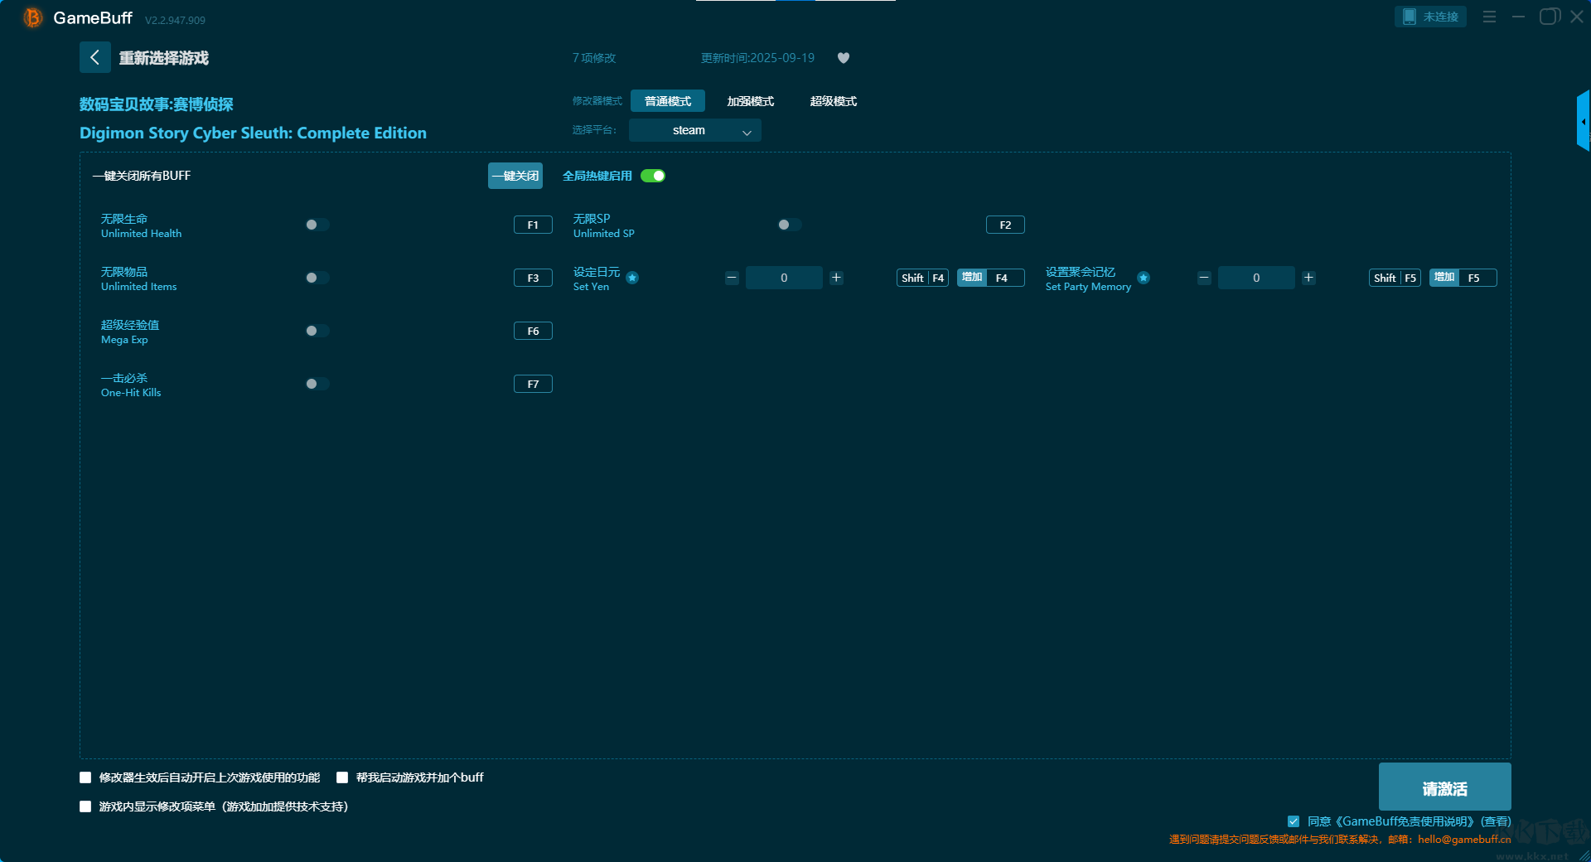
Task: Open the steam platform dropdown
Action: 694,130
